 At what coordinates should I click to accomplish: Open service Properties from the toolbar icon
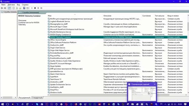pyautogui.click(x=14, y=8)
